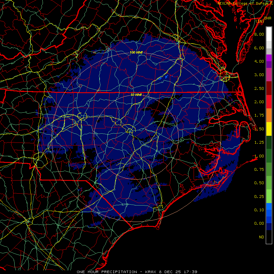The height and width of the screenshot is (274, 274).
Task: Click the 100 NMI range ring label
Action: [136, 52]
